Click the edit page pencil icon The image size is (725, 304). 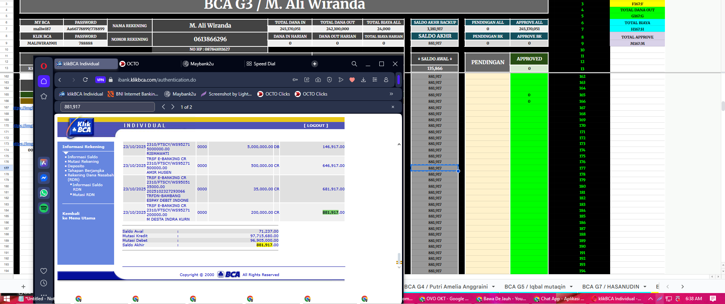[x=307, y=80]
